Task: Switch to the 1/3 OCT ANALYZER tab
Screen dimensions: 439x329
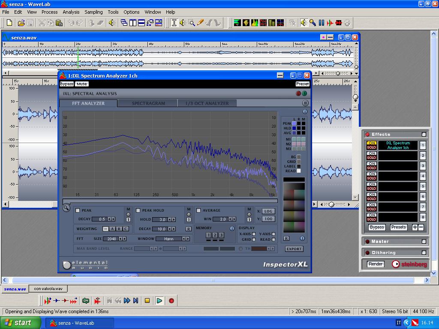Action: pos(207,103)
